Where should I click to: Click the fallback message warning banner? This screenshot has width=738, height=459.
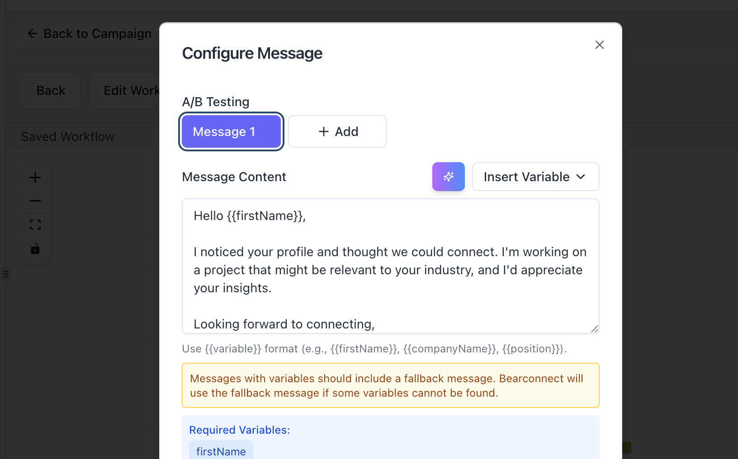tap(390, 385)
